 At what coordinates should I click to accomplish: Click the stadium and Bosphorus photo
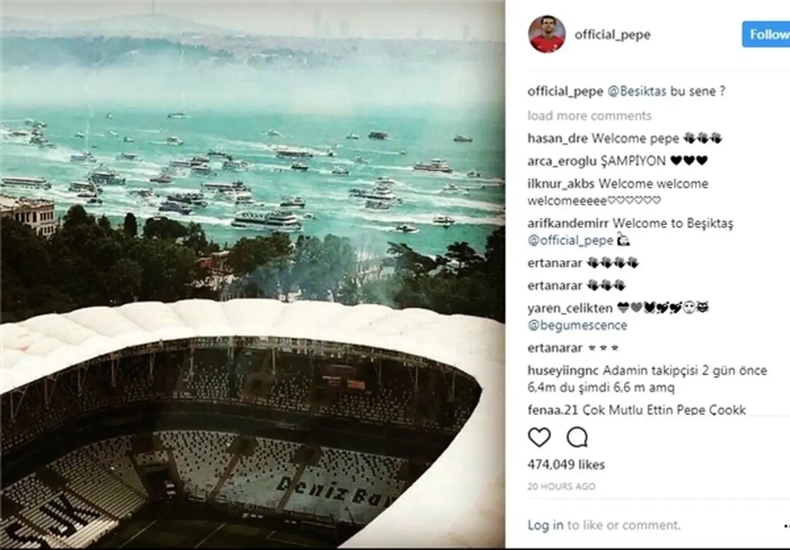coord(253,275)
